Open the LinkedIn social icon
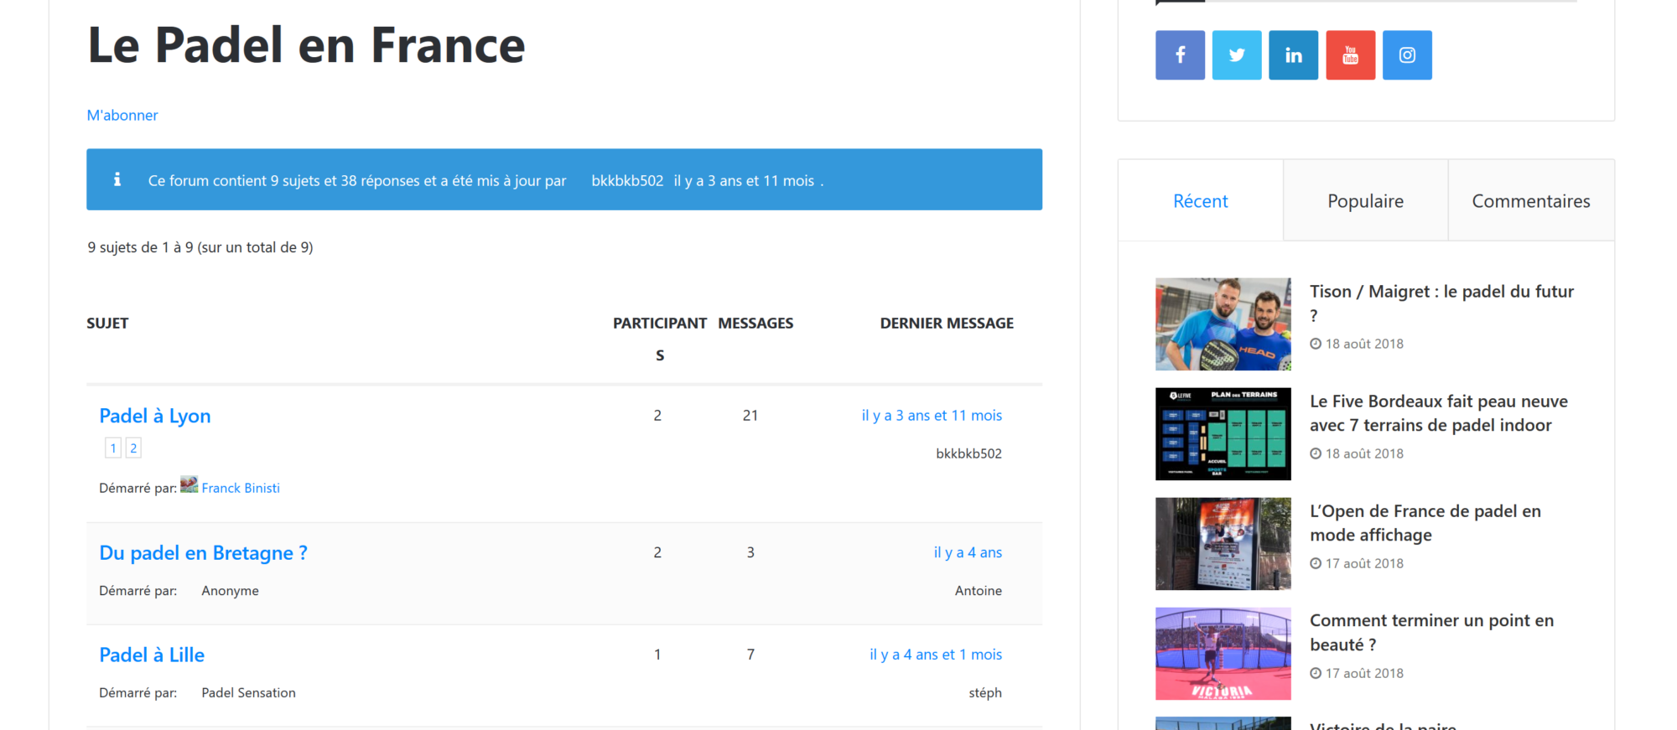This screenshot has height=730, width=1677. pyautogui.click(x=1293, y=55)
